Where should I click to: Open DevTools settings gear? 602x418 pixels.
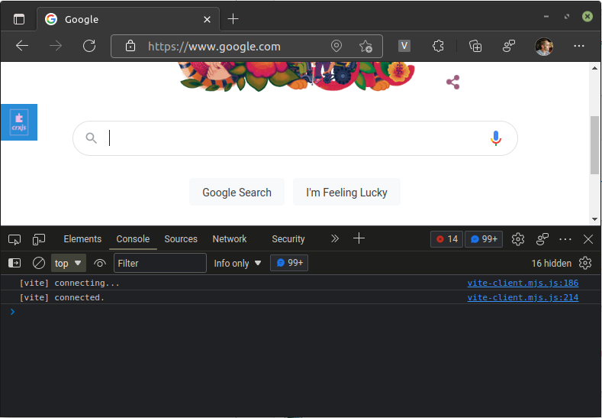(518, 239)
